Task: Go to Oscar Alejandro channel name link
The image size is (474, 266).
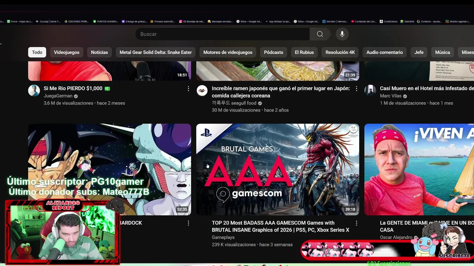Action: 396,238
